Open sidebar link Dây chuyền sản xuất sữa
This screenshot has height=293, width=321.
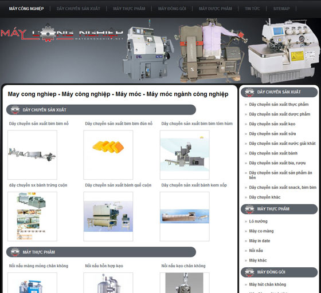tap(272, 134)
